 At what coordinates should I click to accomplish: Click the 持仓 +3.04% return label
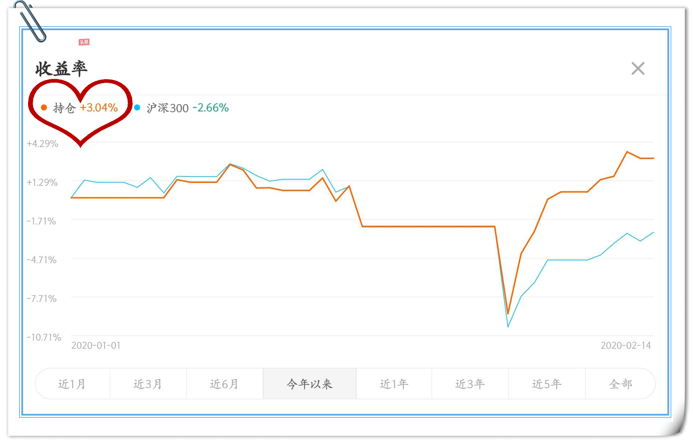[85, 108]
